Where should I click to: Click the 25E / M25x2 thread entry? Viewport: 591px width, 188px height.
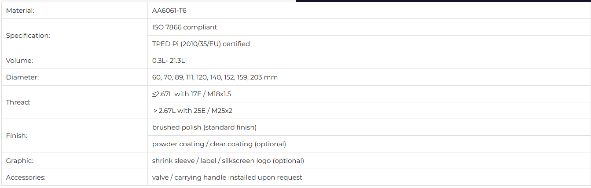pyautogui.click(x=192, y=111)
